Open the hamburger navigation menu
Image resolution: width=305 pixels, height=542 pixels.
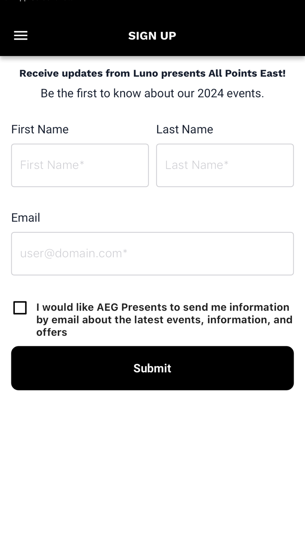[20, 36]
